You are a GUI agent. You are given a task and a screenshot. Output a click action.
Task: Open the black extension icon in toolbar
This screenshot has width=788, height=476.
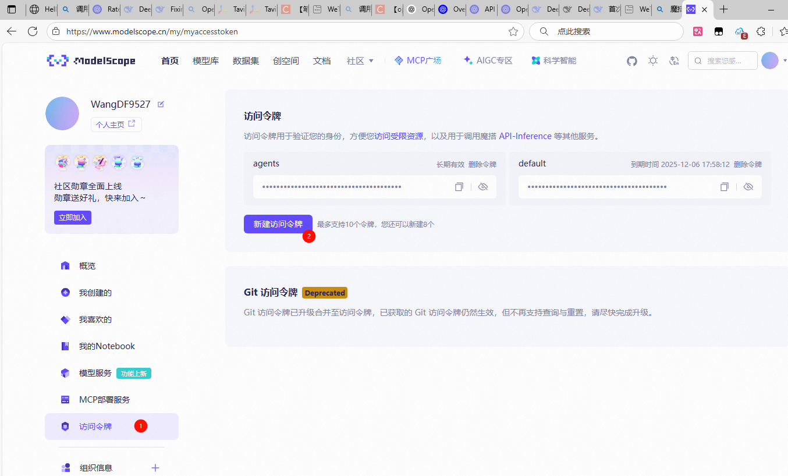pos(719,31)
